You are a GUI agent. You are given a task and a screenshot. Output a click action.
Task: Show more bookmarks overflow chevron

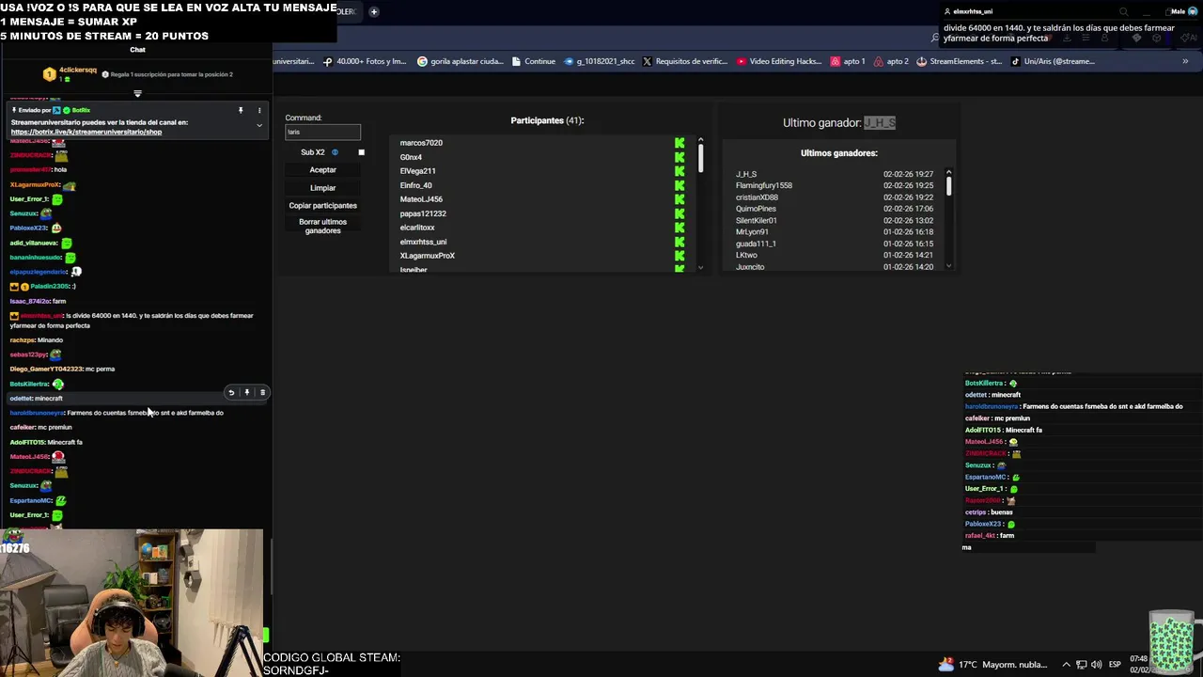[1185, 61]
